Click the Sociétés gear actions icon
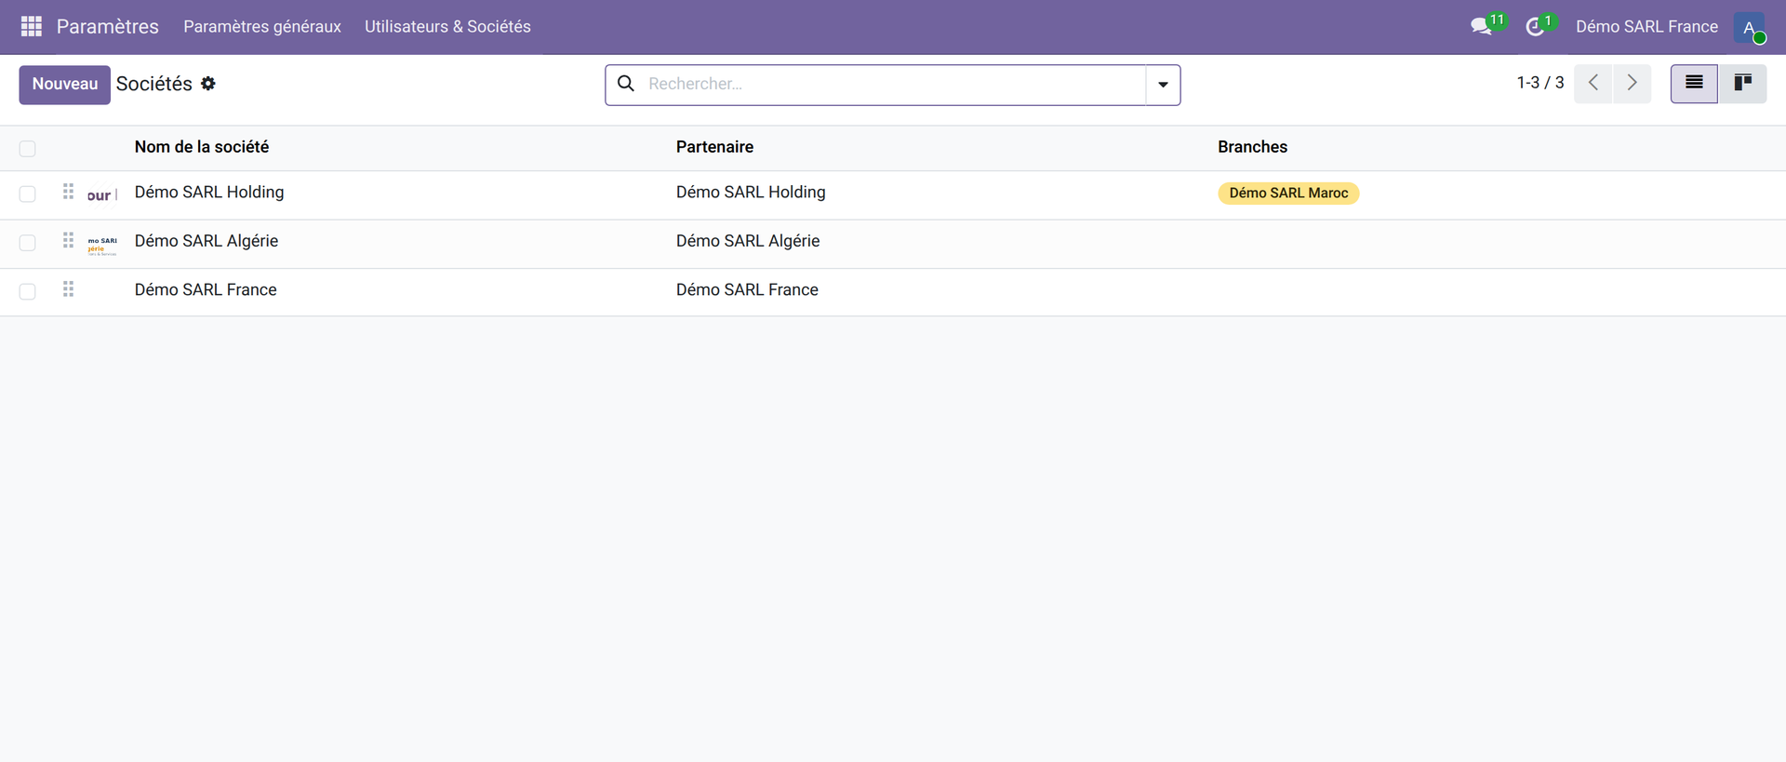The width and height of the screenshot is (1786, 762). pos(208,84)
